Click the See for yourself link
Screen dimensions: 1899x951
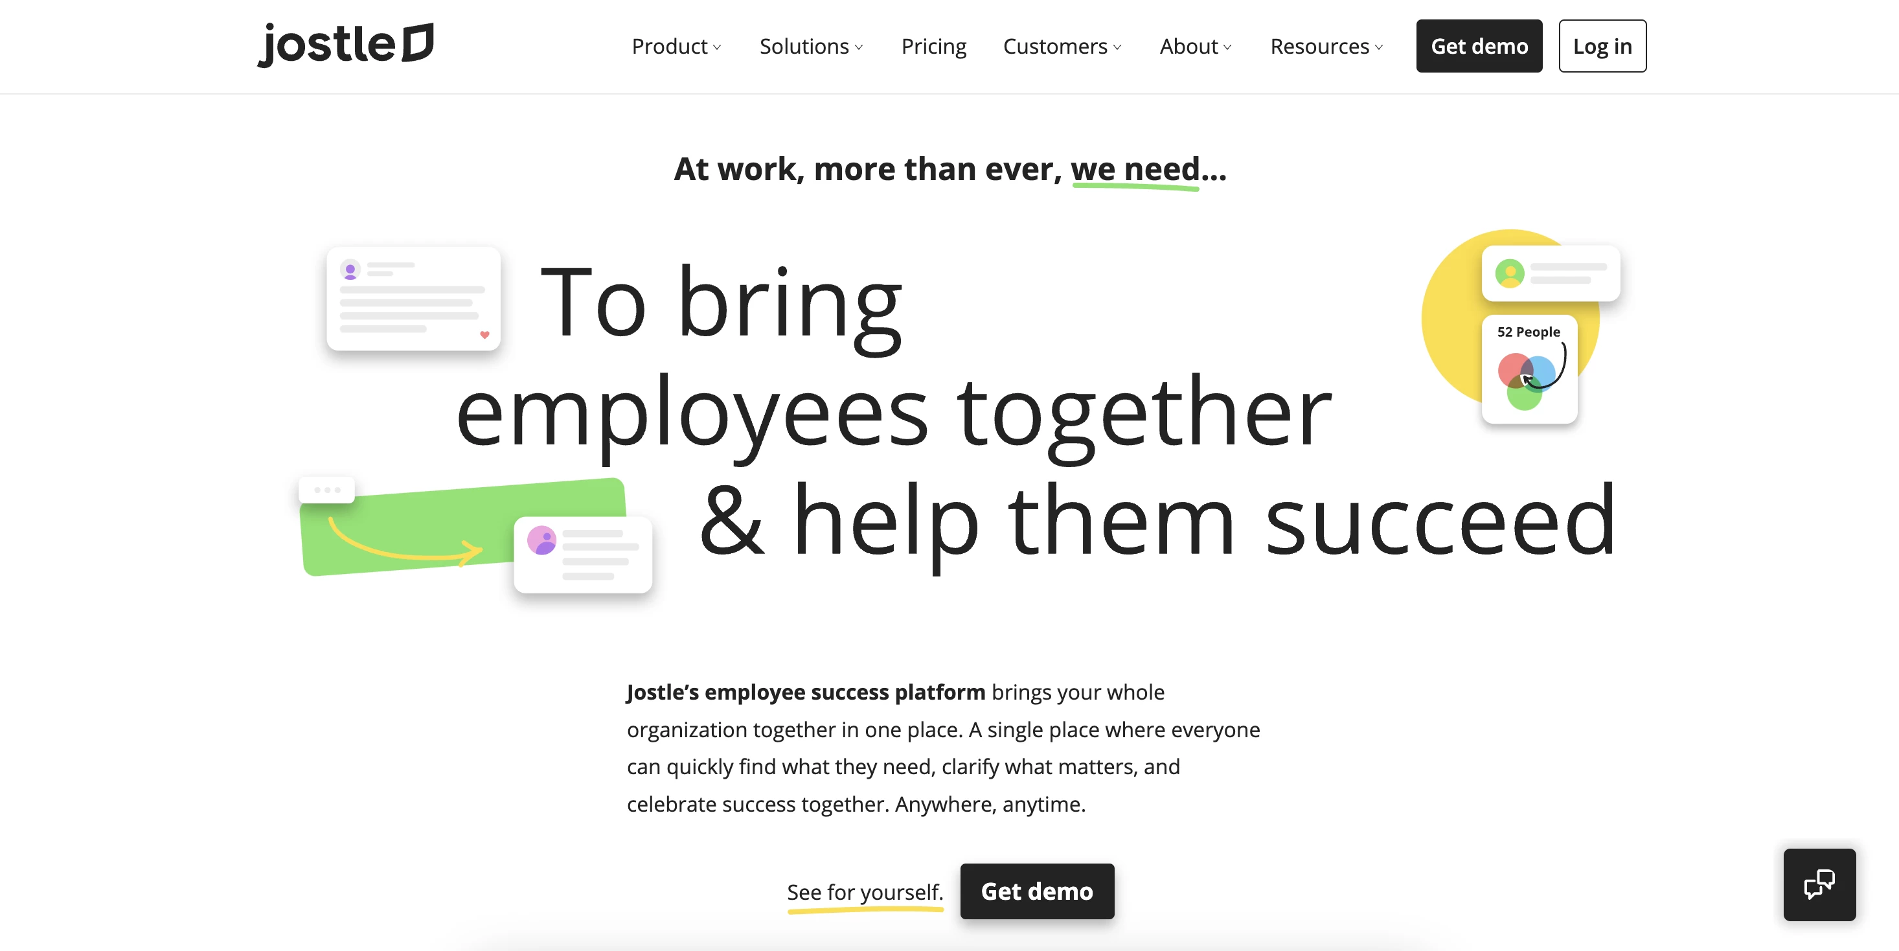point(865,890)
